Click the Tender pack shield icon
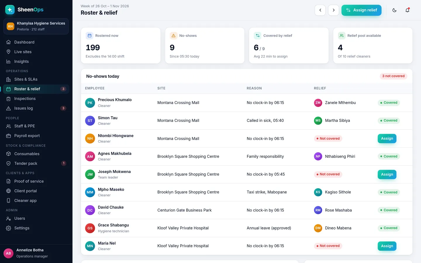The image size is (421, 263). coord(8,164)
